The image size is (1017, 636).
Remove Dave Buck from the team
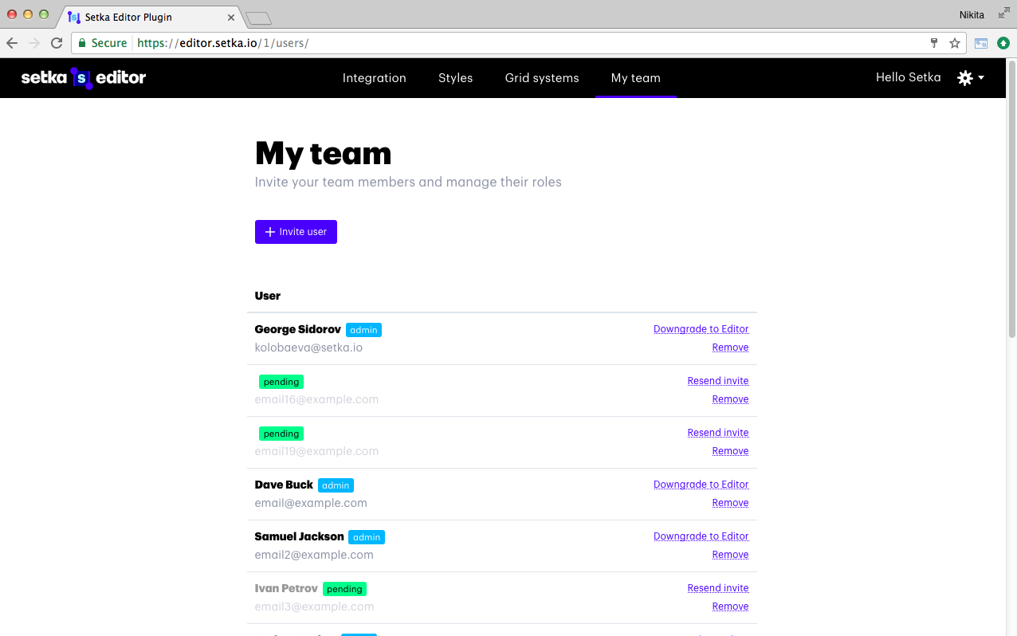[x=731, y=503]
